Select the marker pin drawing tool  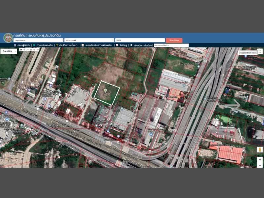(x=24, y=50)
